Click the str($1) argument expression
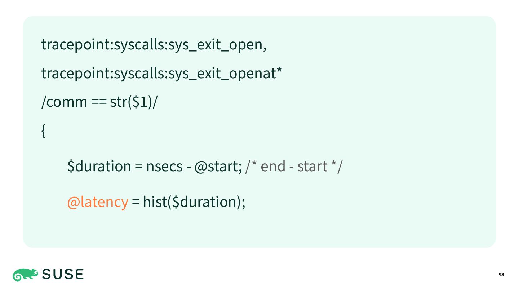The height and width of the screenshot is (292, 519). [132, 102]
